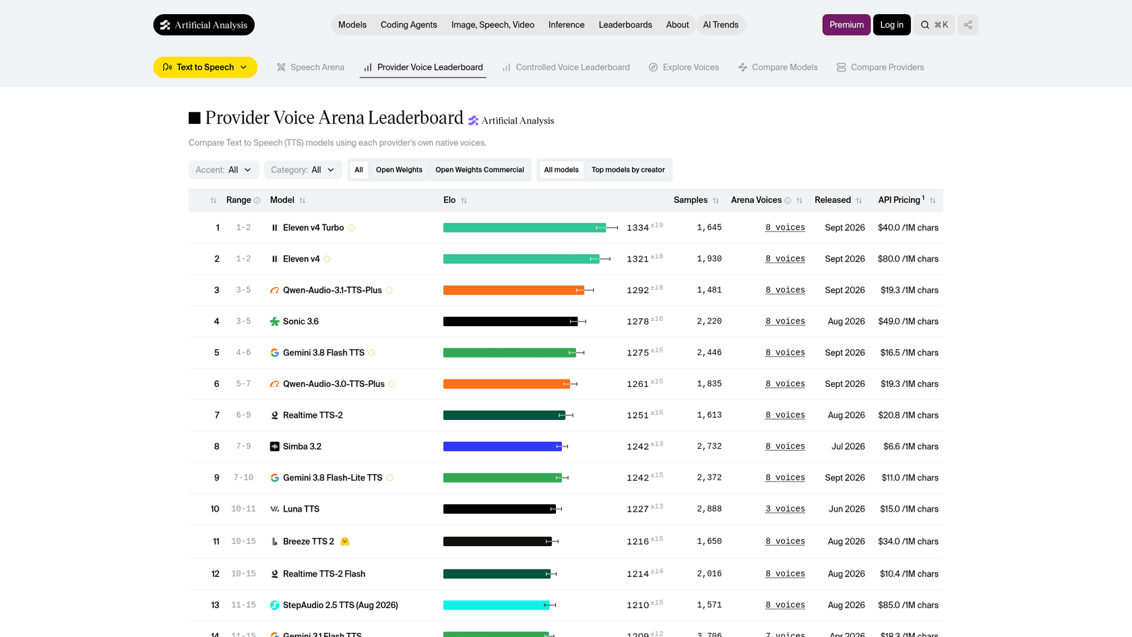The image size is (1132, 637).
Task: Open 3 voices link for Luna TTS
Action: [785, 509]
